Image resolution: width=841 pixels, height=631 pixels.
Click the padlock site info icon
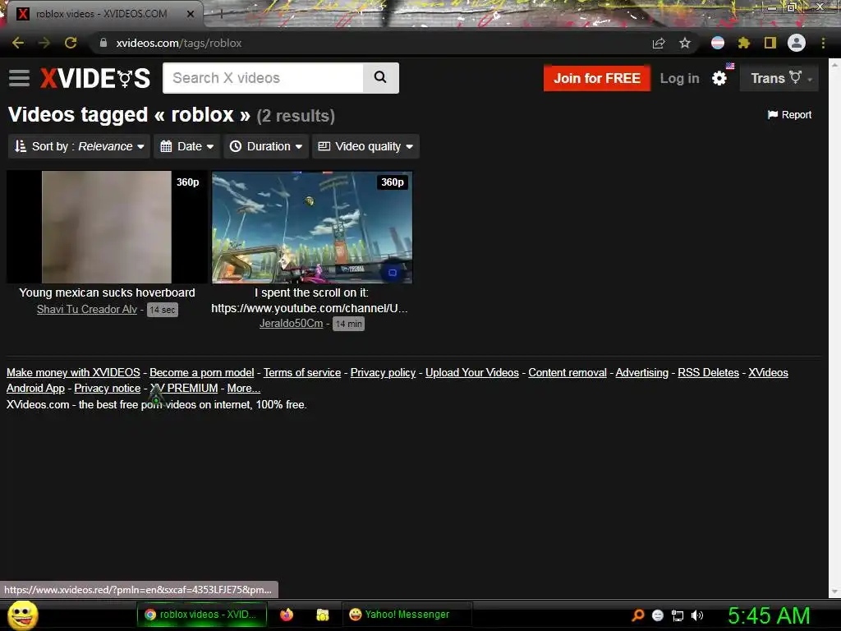tap(103, 43)
